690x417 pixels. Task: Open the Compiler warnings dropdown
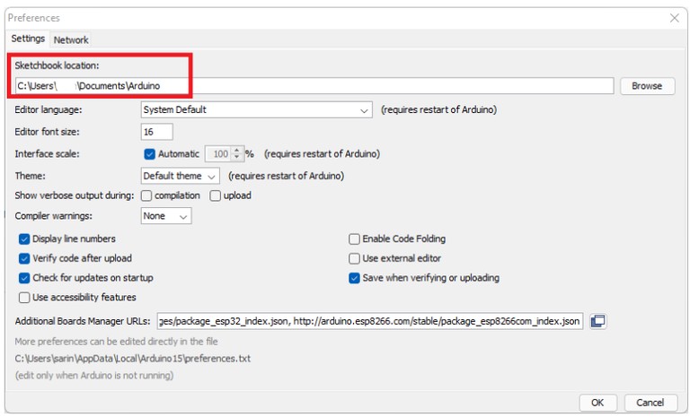pyautogui.click(x=166, y=216)
